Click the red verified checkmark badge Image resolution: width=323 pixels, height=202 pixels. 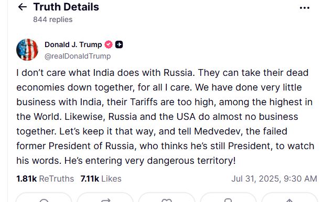tap(109, 44)
